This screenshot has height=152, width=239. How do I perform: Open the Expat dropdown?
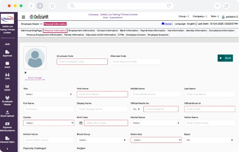tap(210, 140)
